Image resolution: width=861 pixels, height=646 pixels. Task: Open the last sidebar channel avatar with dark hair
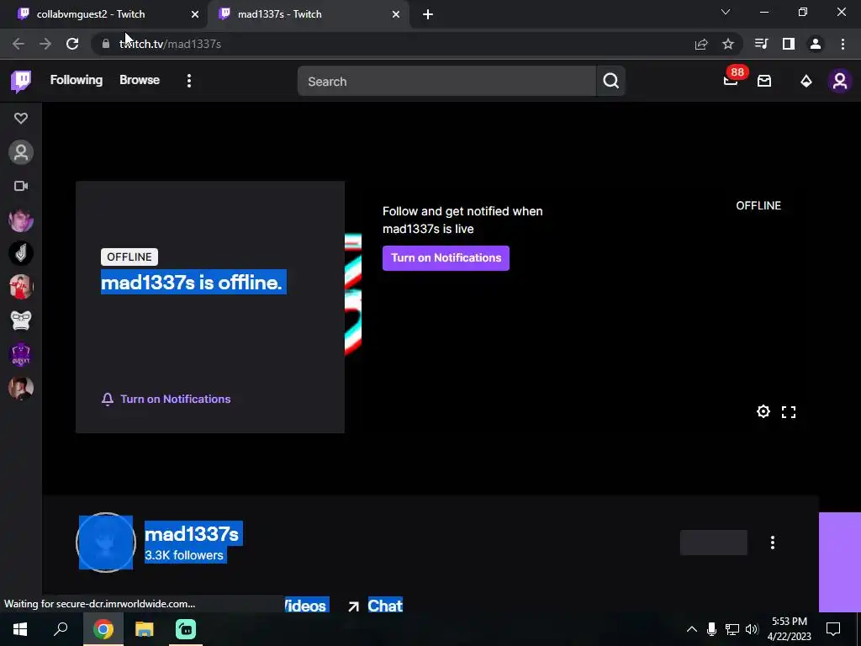coord(21,388)
